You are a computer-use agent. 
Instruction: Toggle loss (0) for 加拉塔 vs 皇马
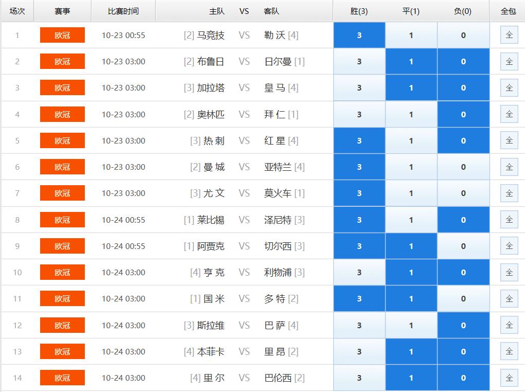point(463,88)
